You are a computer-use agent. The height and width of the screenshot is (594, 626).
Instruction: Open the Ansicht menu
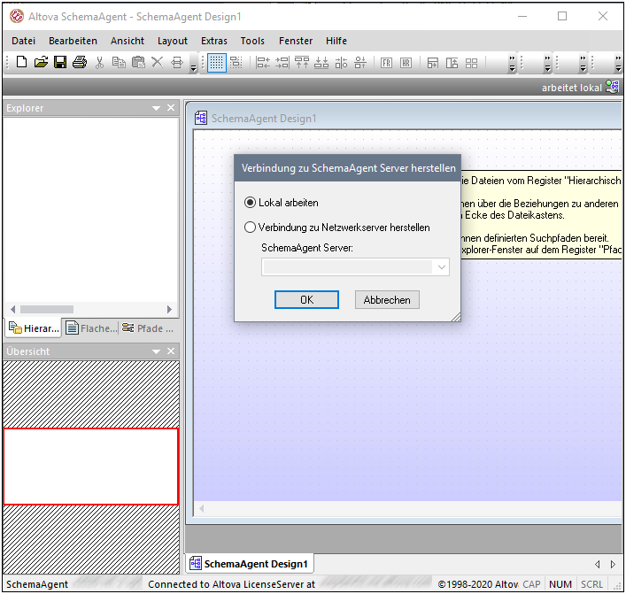128,41
